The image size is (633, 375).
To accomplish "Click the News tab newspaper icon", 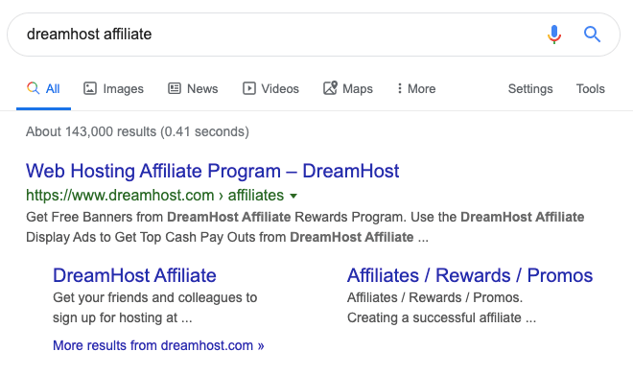I will tap(175, 88).
